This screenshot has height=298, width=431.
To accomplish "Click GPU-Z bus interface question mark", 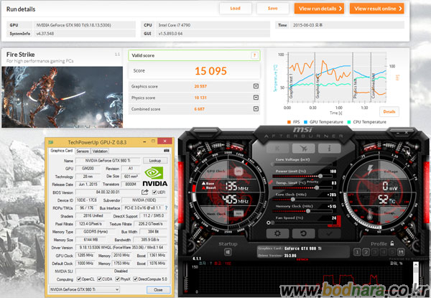I will [166, 208].
